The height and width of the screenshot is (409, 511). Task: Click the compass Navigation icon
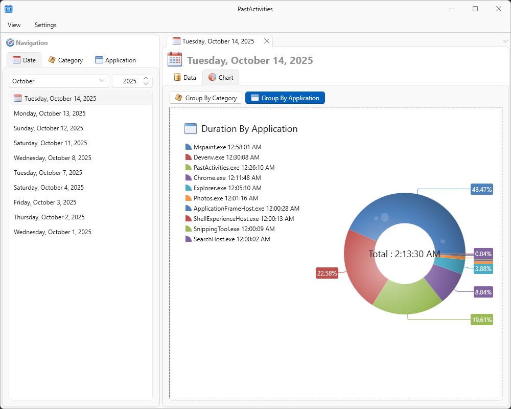coord(10,43)
